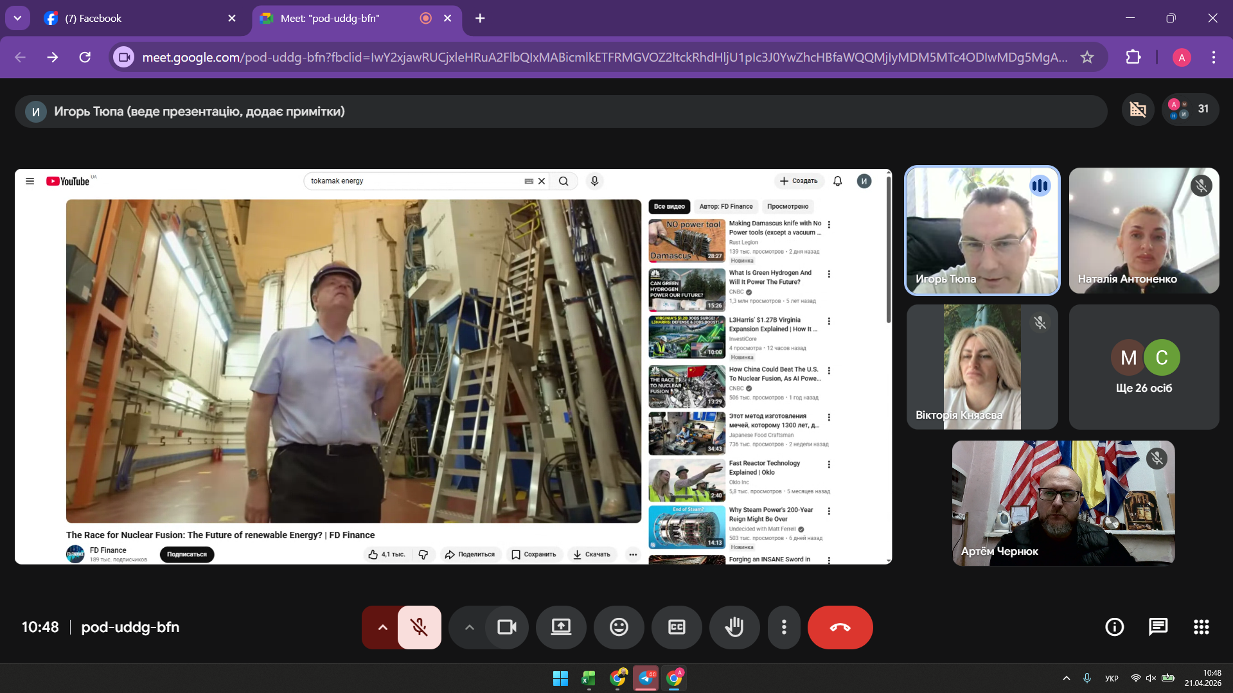Open the tab search dropdown in Chrome
The height and width of the screenshot is (693, 1233).
pyautogui.click(x=17, y=19)
